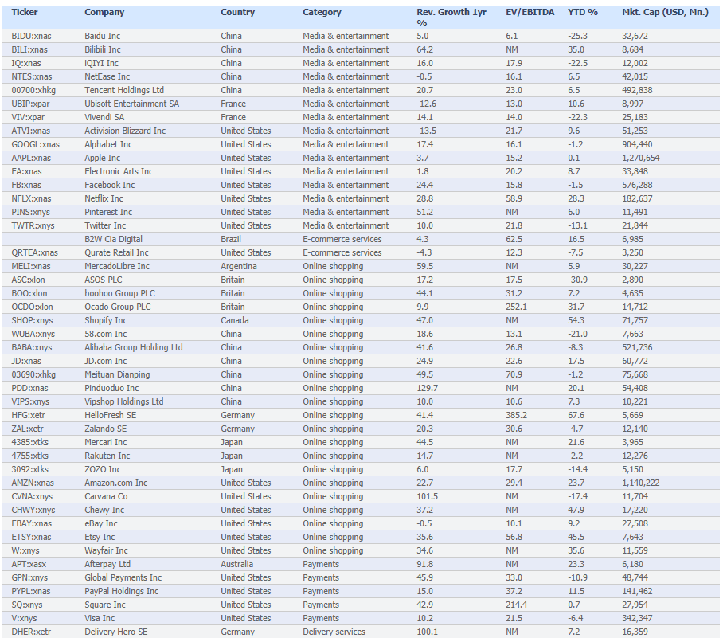Click Visa market cap 342,347

(636, 618)
